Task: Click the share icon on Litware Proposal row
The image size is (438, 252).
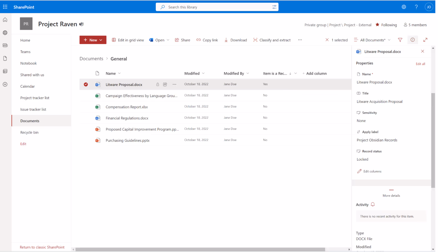Action: (x=165, y=84)
